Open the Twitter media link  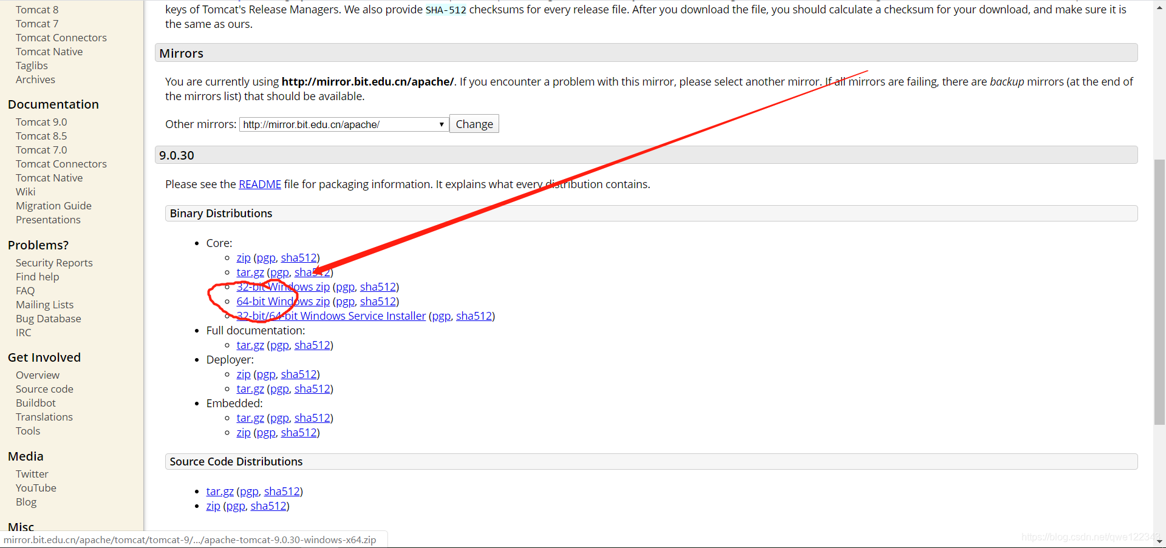click(x=32, y=474)
